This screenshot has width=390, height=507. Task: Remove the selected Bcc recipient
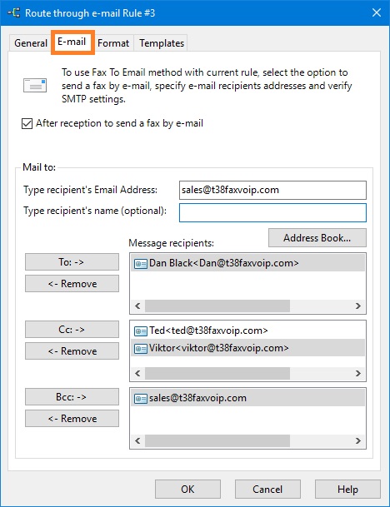(x=72, y=419)
